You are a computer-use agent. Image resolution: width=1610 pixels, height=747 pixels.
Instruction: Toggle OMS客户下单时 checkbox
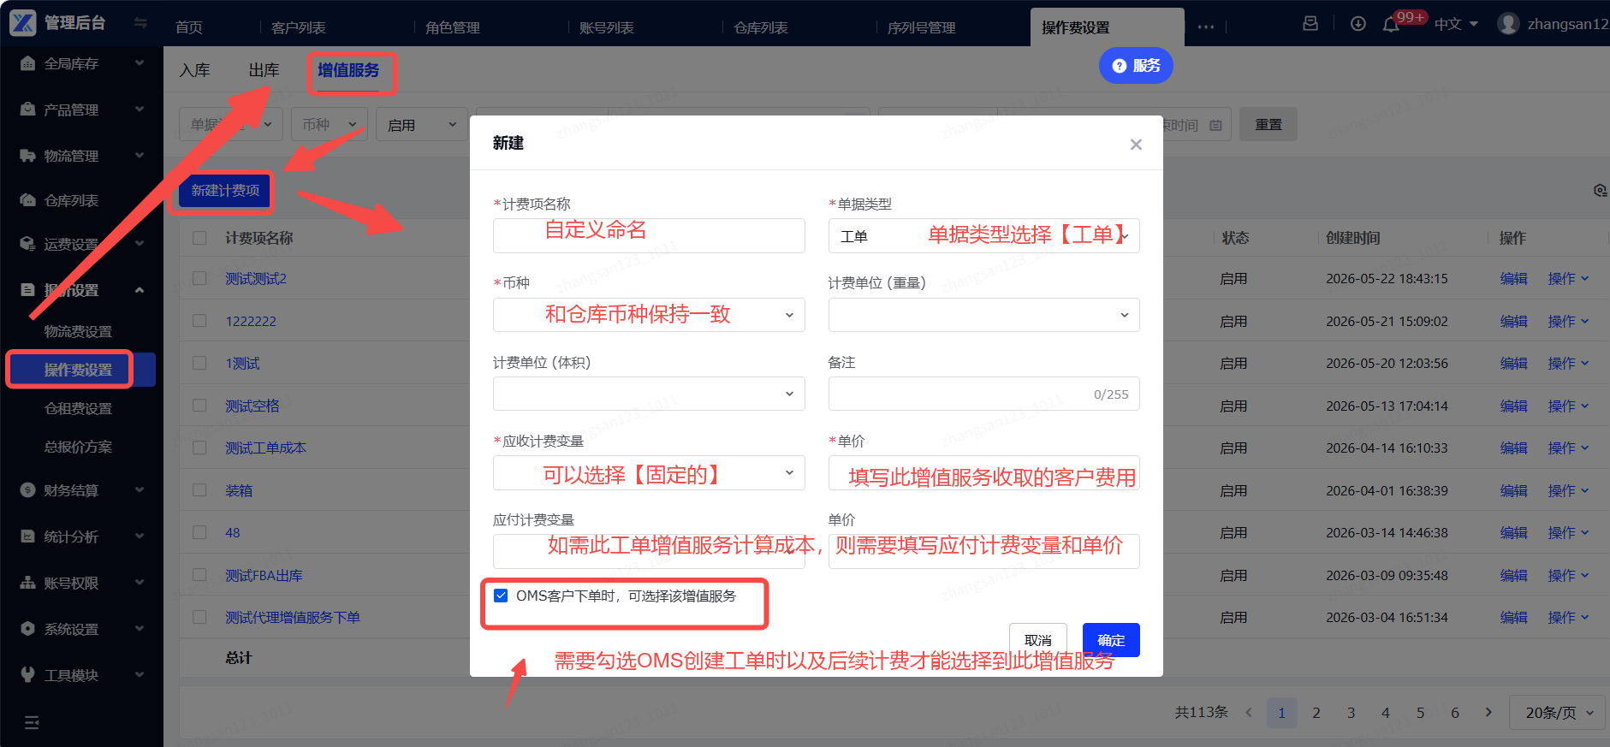pyautogui.click(x=501, y=596)
